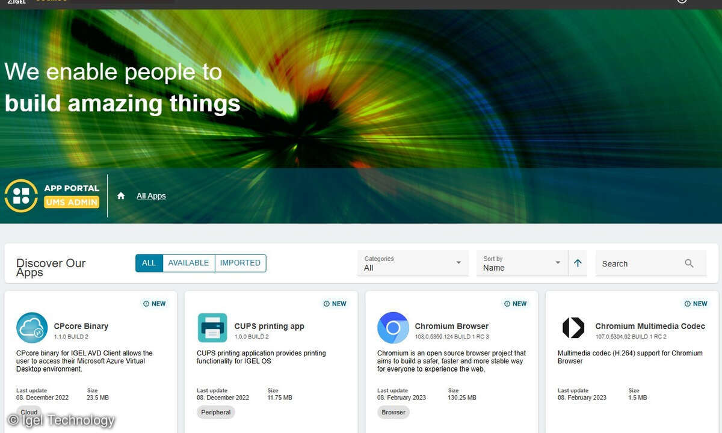The height and width of the screenshot is (433, 722).
Task: Click the Chromium Browser title
Action: tap(452, 326)
